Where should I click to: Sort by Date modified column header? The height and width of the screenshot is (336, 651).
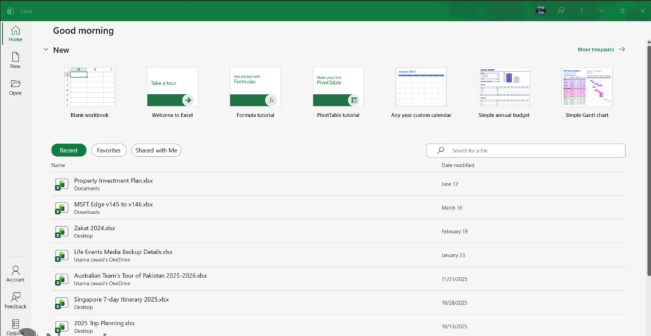(458, 165)
